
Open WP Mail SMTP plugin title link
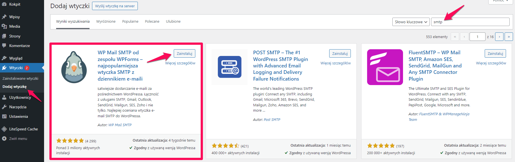point(120,65)
